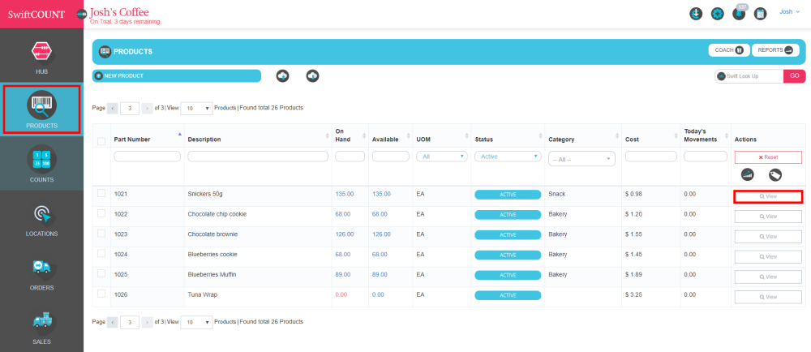This screenshot has height=352, width=811.
Task: Focus the Swift Look Up search field
Action: click(x=749, y=76)
